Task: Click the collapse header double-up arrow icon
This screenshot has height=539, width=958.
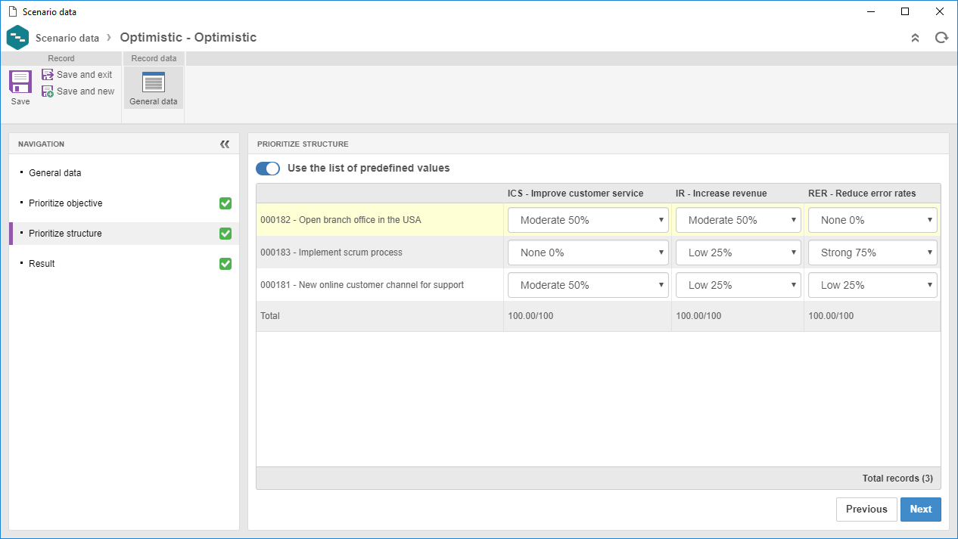Action: click(x=915, y=38)
